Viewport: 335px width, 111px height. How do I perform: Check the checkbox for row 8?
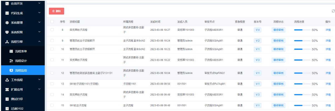[52, 29]
